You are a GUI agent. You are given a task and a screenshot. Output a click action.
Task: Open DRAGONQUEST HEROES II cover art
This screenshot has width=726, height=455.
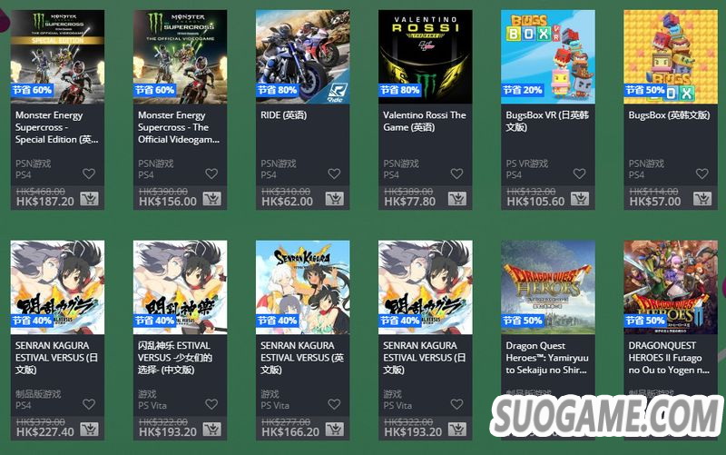click(x=671, y=287)
